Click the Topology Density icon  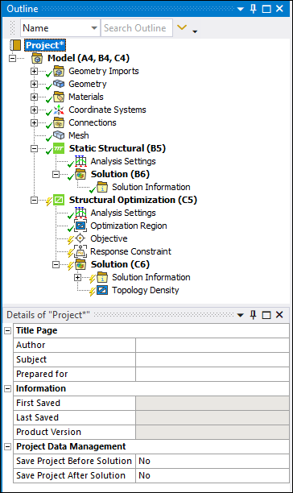click(x=102, y=290)
